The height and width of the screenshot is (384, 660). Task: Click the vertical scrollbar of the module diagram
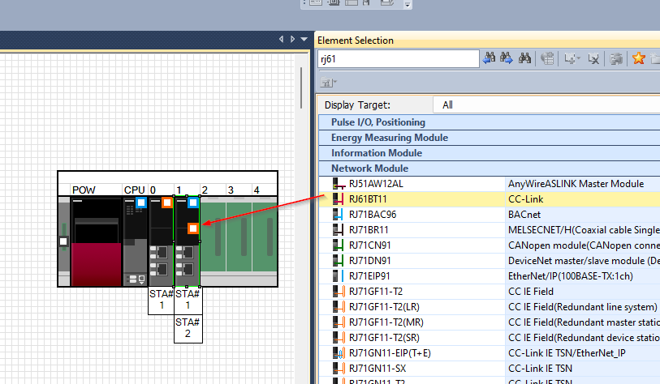[x=301, y=88]
